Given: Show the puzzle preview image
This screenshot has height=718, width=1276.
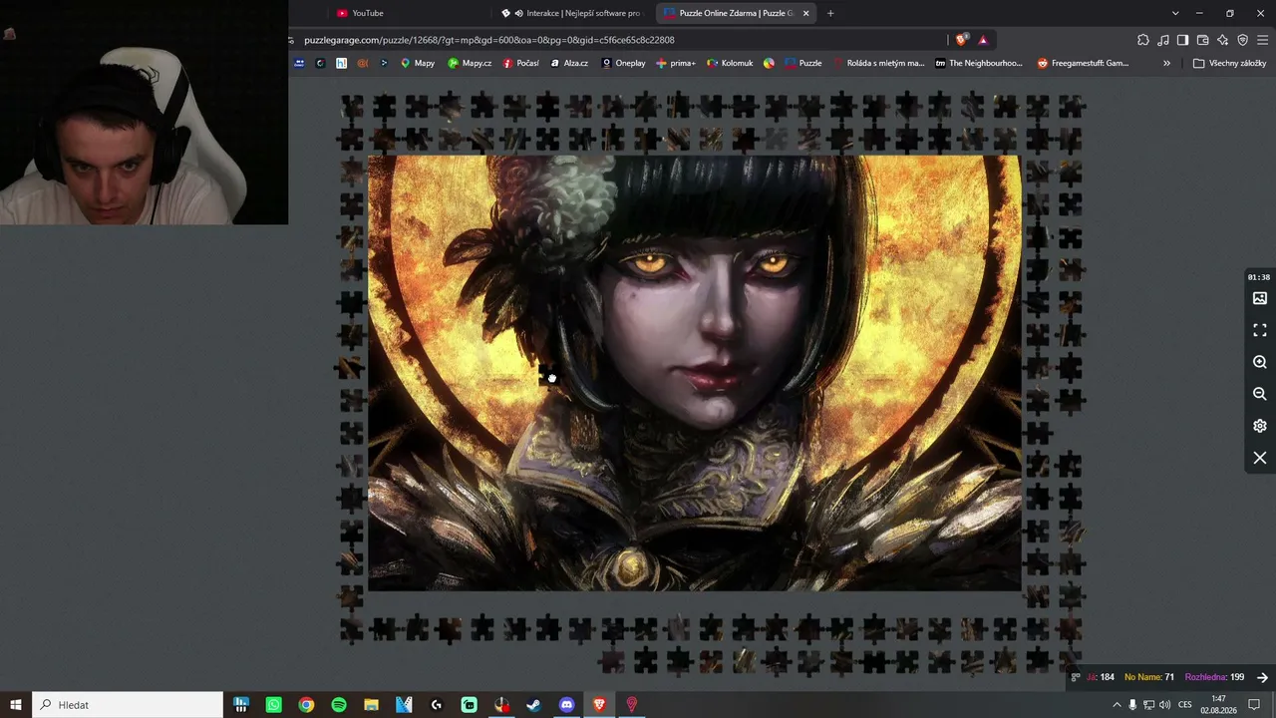Looking at the screenshot, I should [1260, 298].
